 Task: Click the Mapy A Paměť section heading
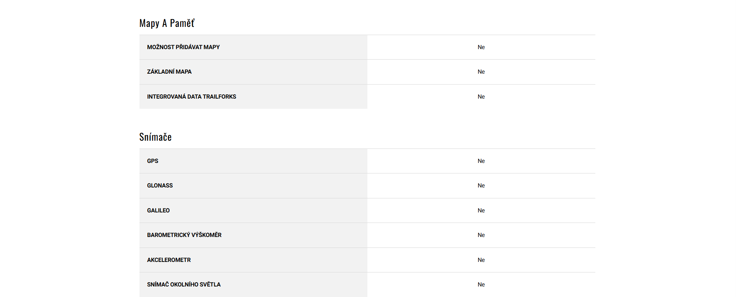[167, 23]
